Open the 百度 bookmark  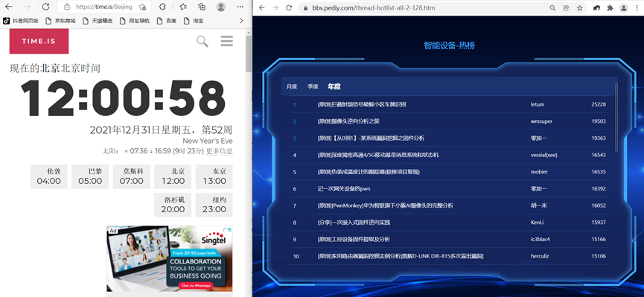[167, 21]
